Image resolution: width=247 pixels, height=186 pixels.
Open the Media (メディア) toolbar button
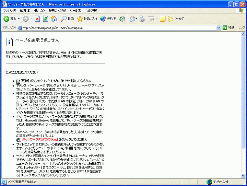click(108, 19)
